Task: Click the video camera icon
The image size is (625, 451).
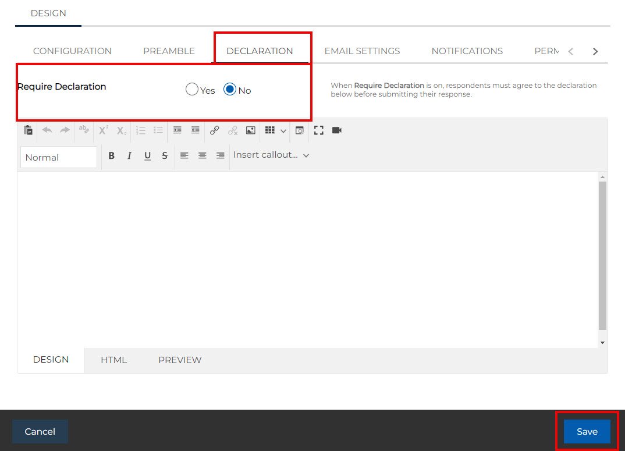Action: tap(337, 130)
